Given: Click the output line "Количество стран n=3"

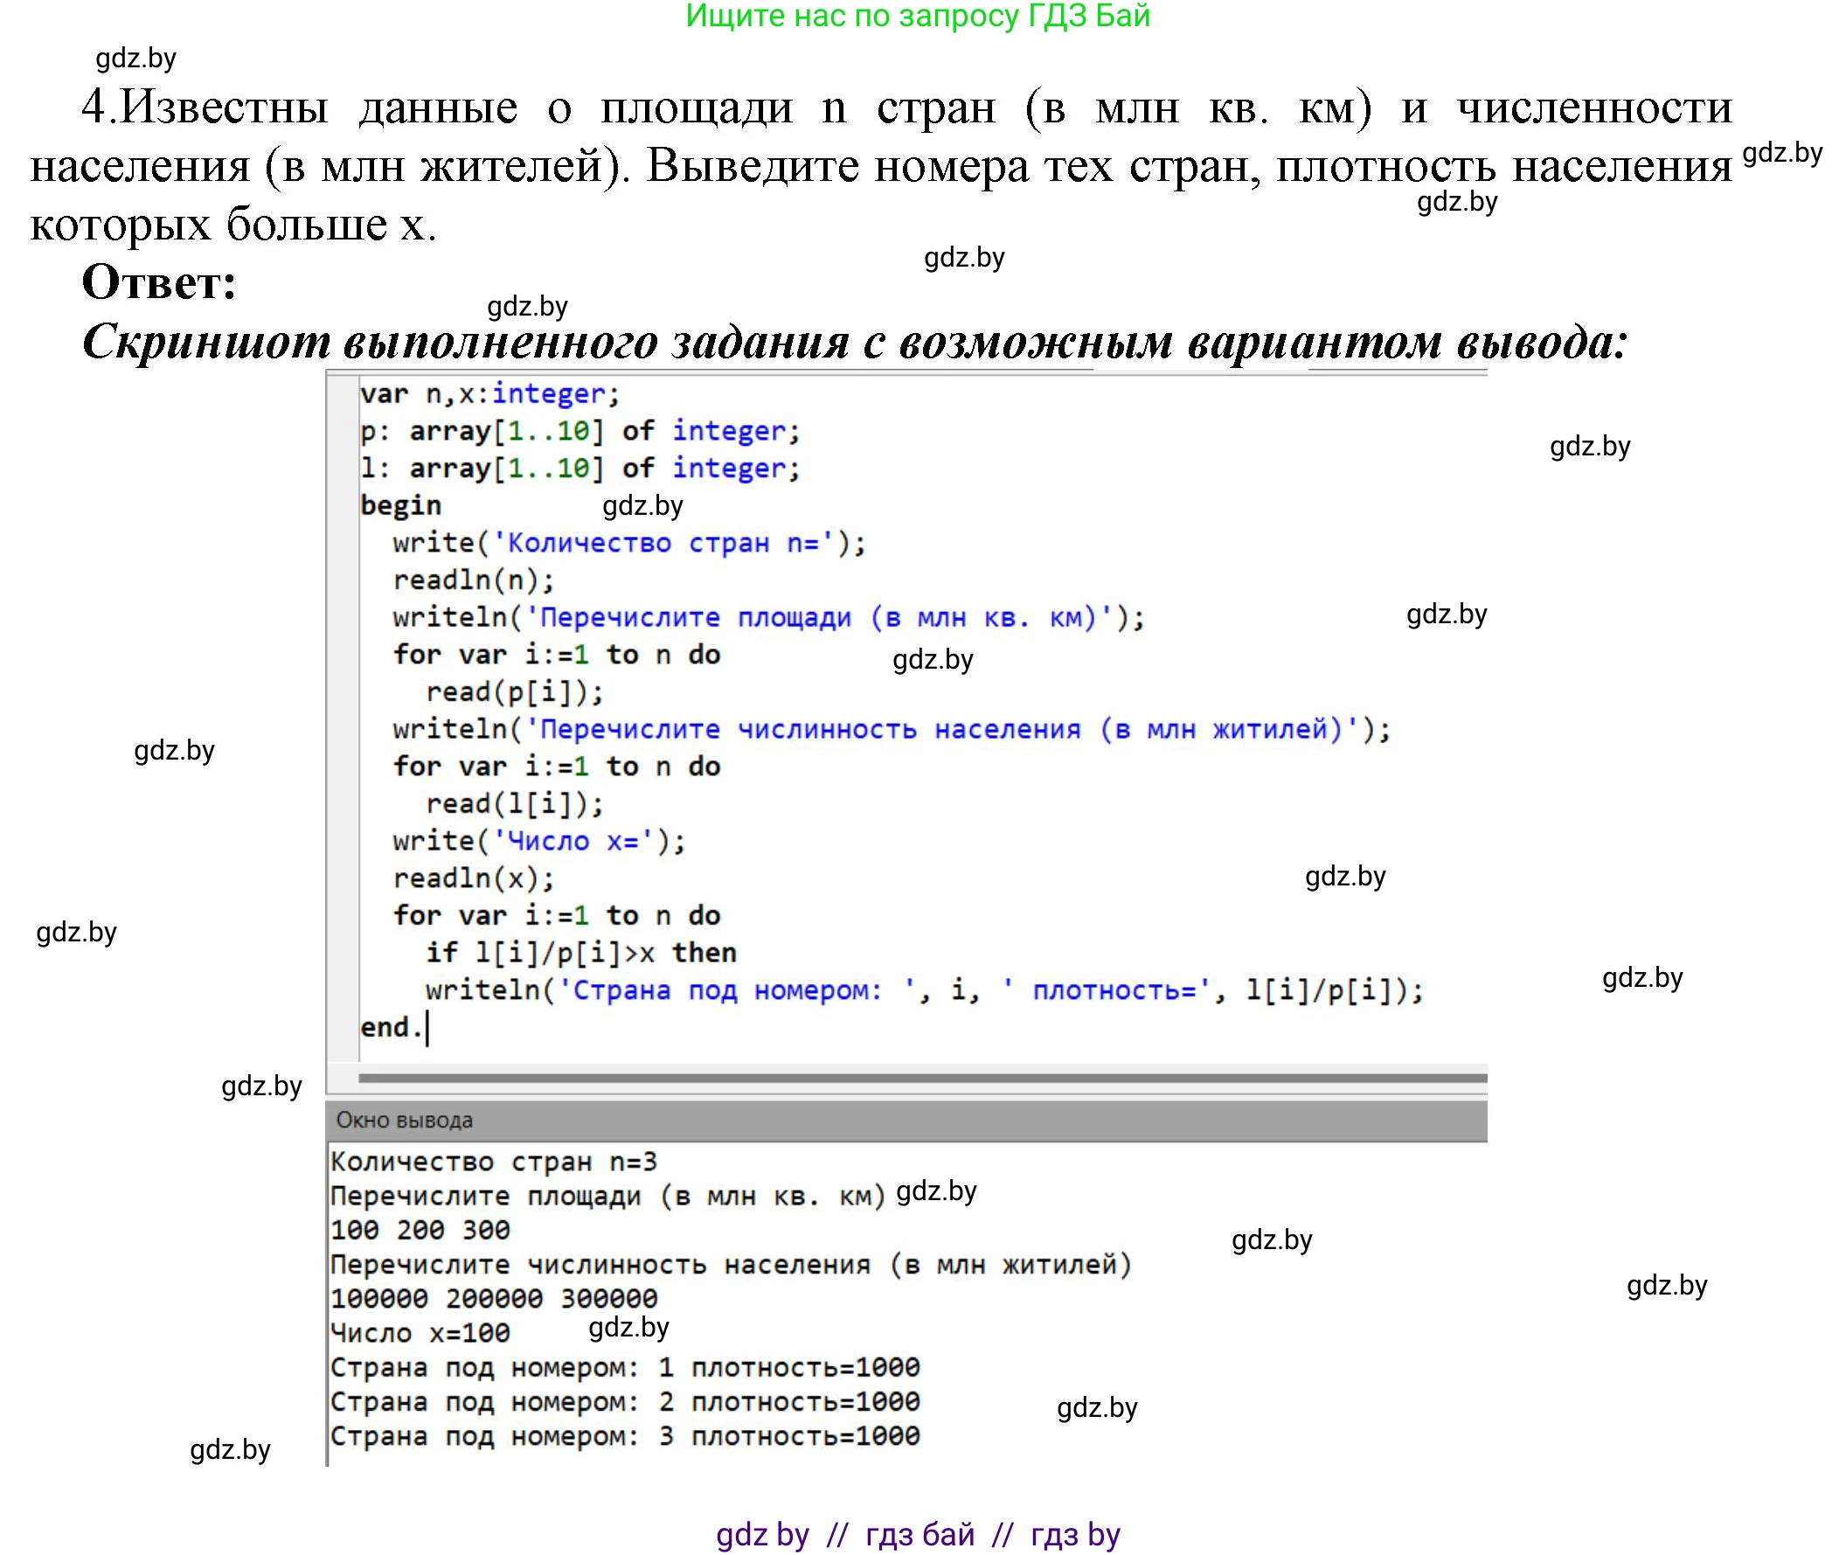Looking at the screenshot, I should 494,1162.
